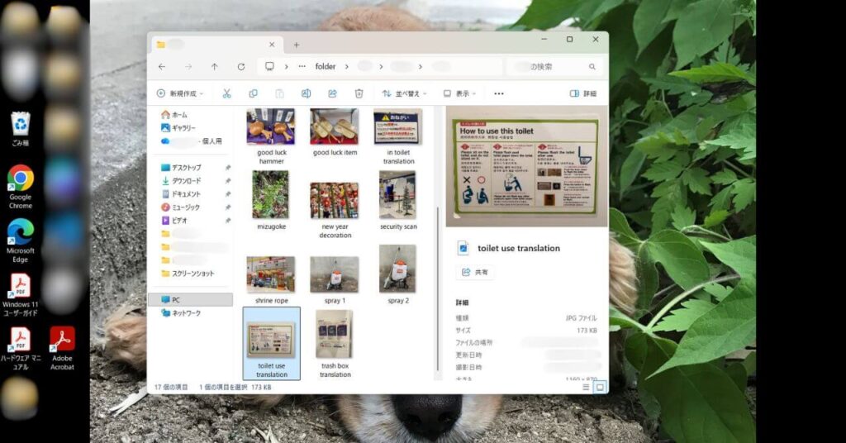Click the toilet sign preview image
Image resolution: width=846 pixels, height=443 pixels.
(526, 167)
